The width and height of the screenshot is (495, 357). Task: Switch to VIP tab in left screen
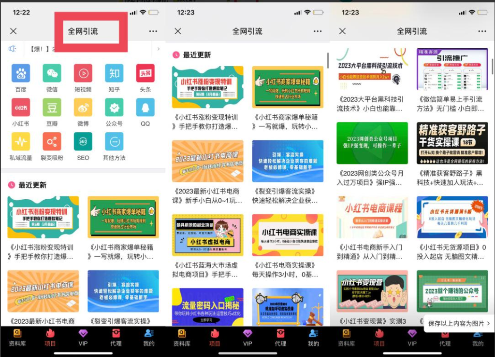83,338
